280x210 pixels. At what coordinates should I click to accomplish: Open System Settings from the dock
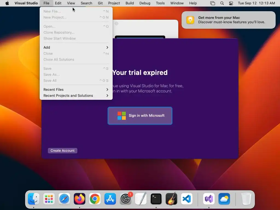click(126, 199)
